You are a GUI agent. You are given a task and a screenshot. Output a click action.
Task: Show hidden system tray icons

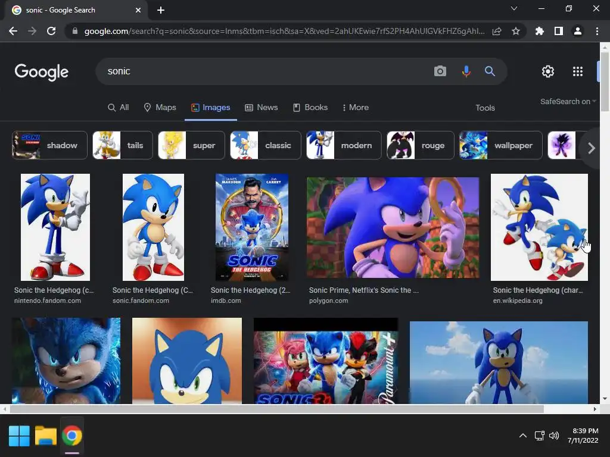click(523, 436)
